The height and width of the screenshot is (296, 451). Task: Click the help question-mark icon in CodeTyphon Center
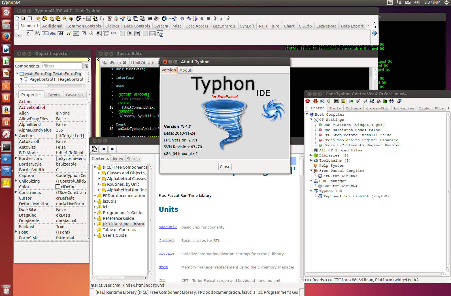point(322,101)
